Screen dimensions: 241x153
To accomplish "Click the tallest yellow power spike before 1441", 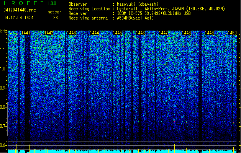I will coord(16,147).
